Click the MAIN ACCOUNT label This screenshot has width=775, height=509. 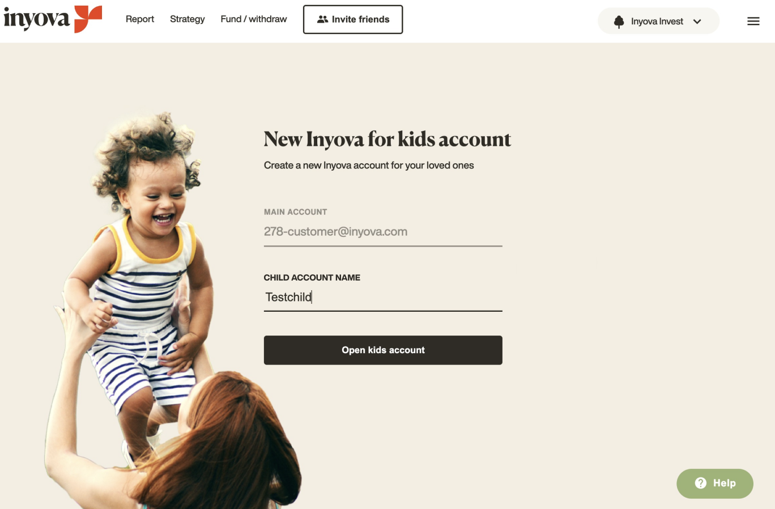(x=296, y=212)
